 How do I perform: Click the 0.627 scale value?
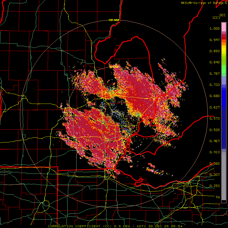click(x=215, y=107)
